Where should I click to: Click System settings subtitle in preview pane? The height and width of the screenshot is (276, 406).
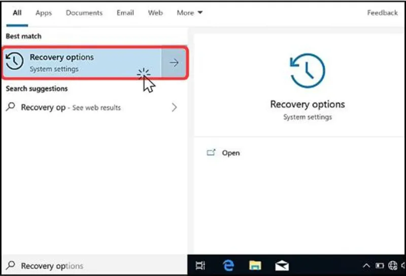[308, 117]
